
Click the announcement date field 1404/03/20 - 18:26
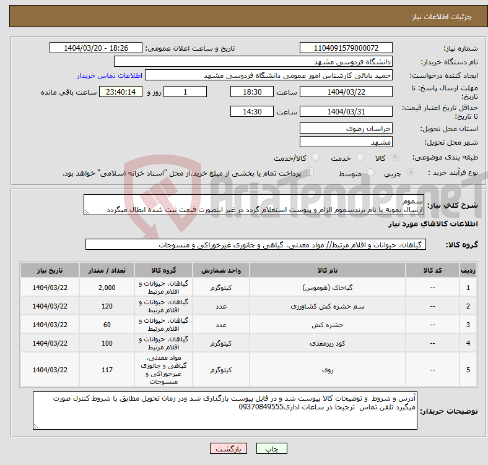tap(96, 48)
